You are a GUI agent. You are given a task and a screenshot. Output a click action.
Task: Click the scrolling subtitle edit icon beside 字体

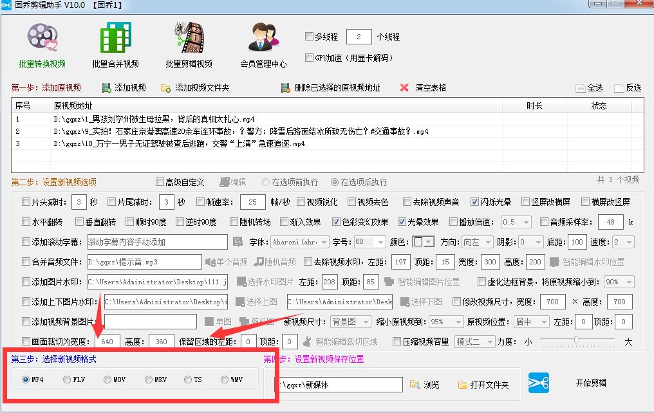click(238, 242)
